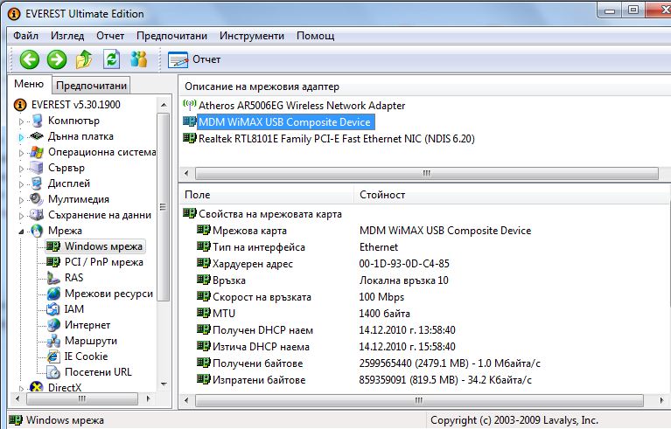Expand the DirectX tree node
Viewport: 671px width, 429px height.
21,388
